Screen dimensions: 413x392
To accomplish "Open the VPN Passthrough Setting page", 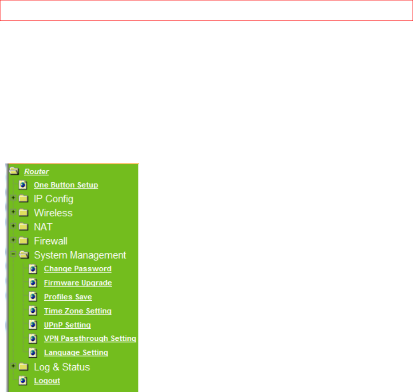I will [x=90, y=339].
